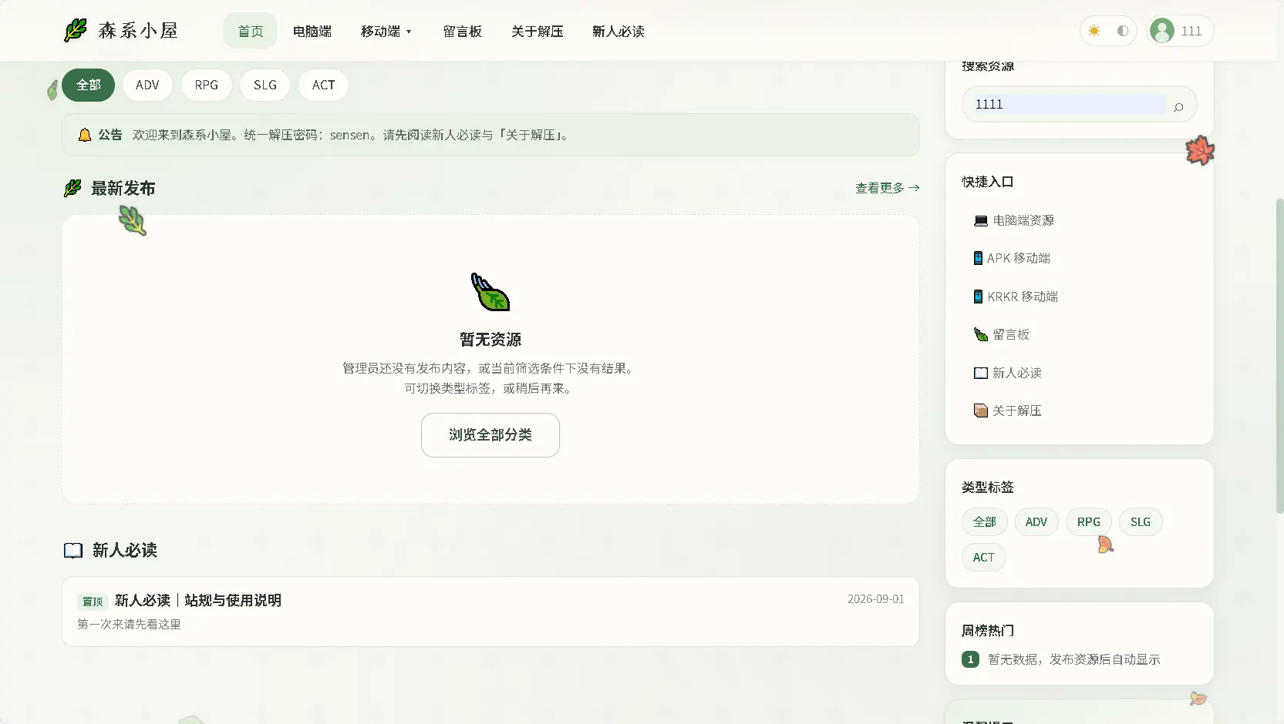Screen dimensions: 1284x724
Task: Follow the 查看更多 link
Action: click(x=888, y=188)
